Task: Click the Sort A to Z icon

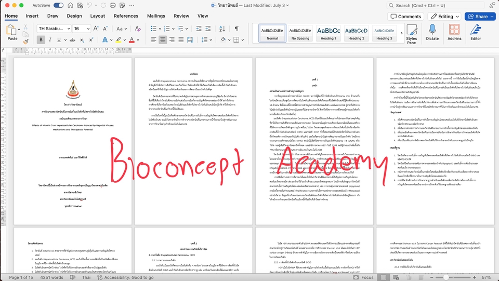Action: coord(222,29)
